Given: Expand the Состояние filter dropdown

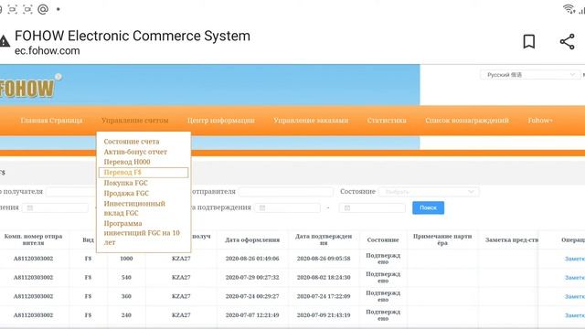Looking at the screenshot, I should [x=429, y=192].
